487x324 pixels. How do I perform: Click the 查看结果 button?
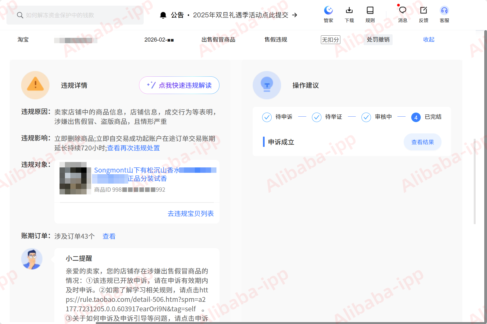click(x=423, y=142)
